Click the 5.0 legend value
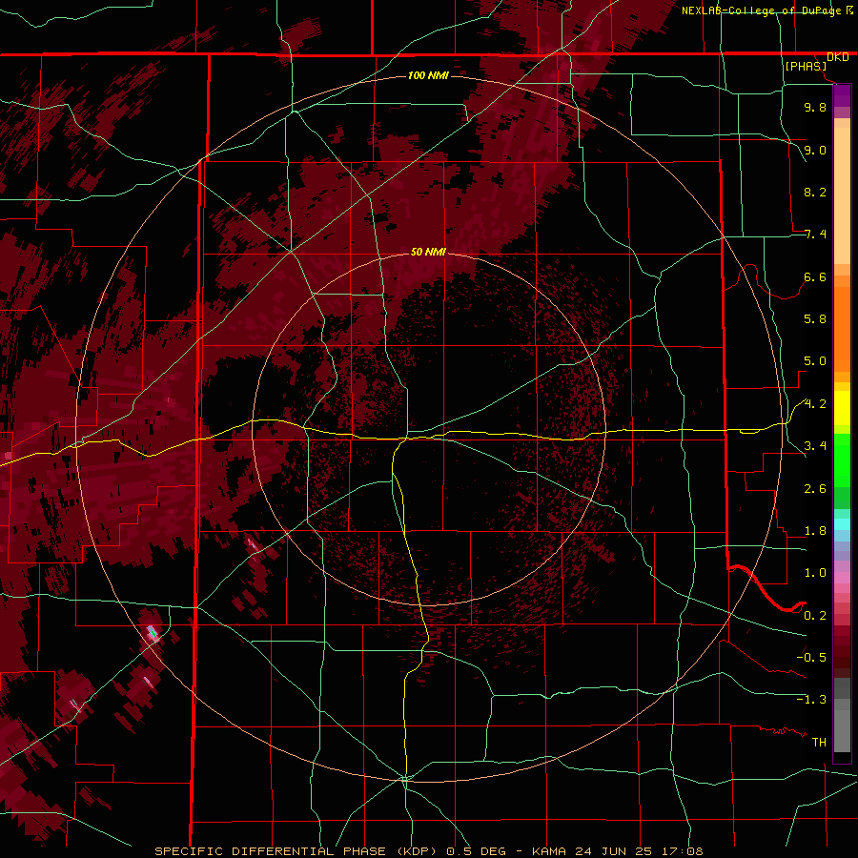The height and width of the screenshot is (858, 858). click(x=815, y=361)
